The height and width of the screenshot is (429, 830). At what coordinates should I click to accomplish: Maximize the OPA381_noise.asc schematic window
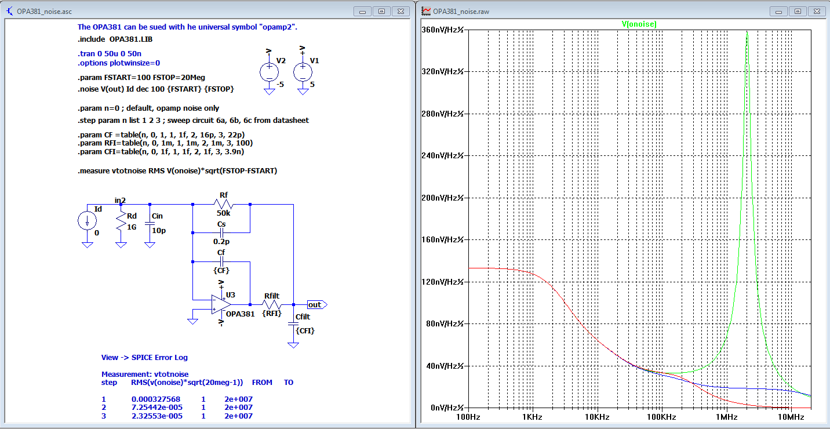pyautogui.click(x=382, y=11)
